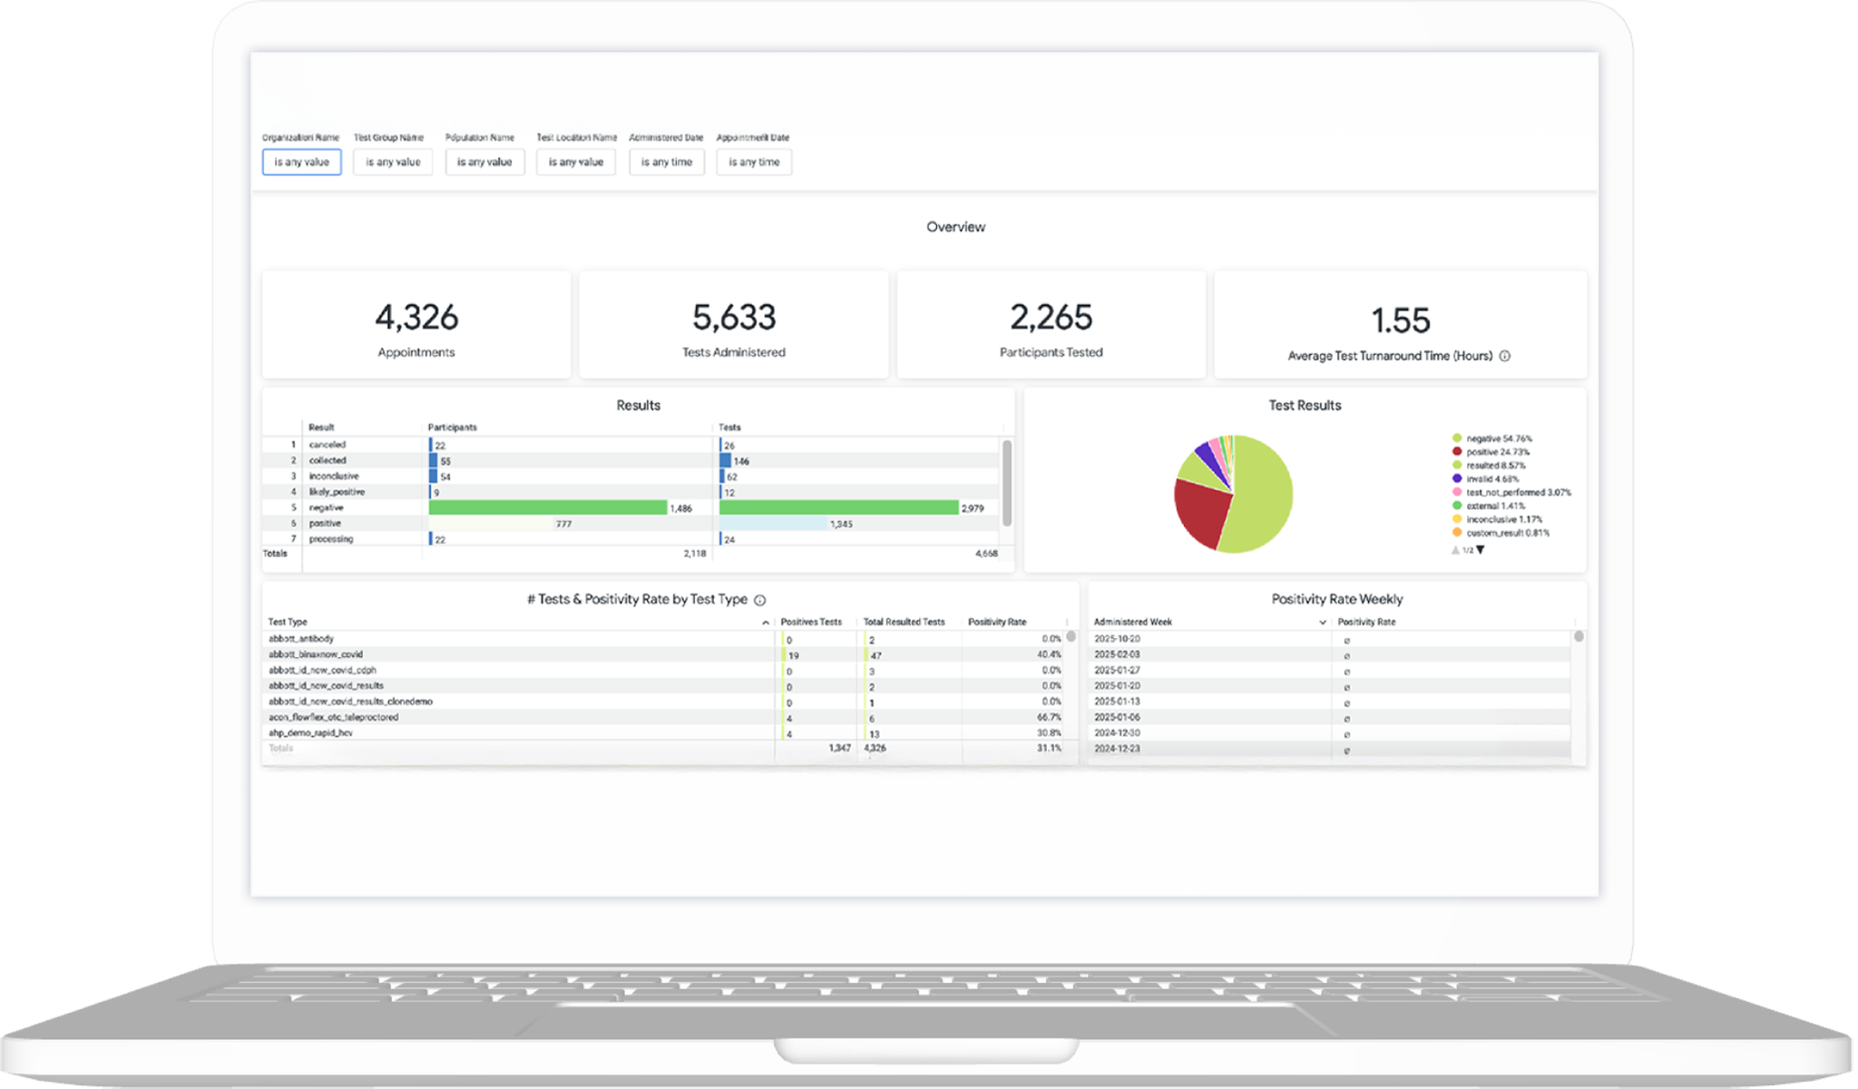Click info icon next to Average Test Turnaround Time
This screenshot has width=1858, height=1089.
(x=1504, y=356)
